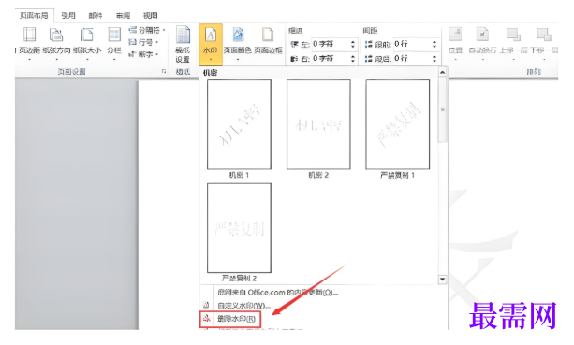This screenshot has width=574, height=345.
Task: Click the 水印 watermark button
Action: 211,44
